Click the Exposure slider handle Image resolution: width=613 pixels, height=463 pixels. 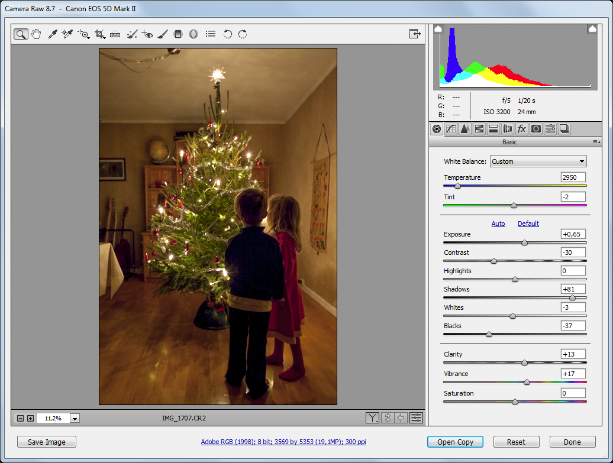(x=525, y=242)
